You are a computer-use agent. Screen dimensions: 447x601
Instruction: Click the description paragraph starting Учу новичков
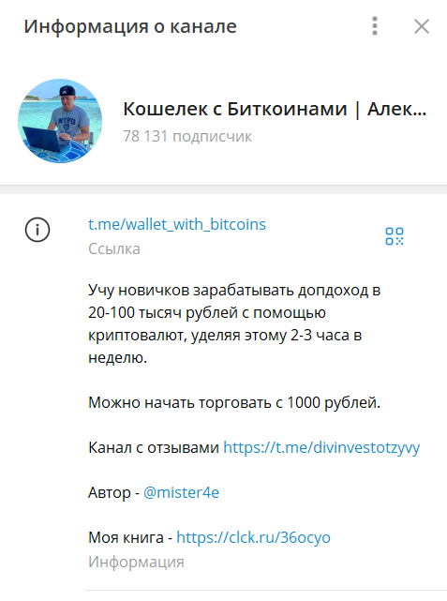tap(234, 323)
